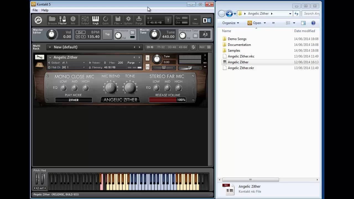Viewport: 354px width, 199px height.
Task: Open the global Purge menu
Action: tap(139, 20)
